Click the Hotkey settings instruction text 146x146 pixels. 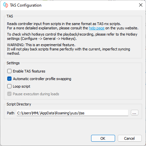72,37
